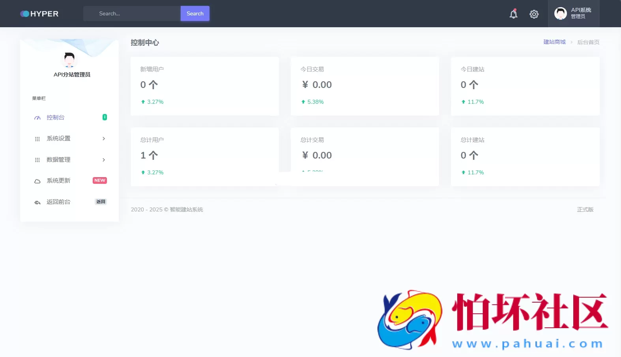Expand the 系统设置 chevron arrow

[104, 138]
